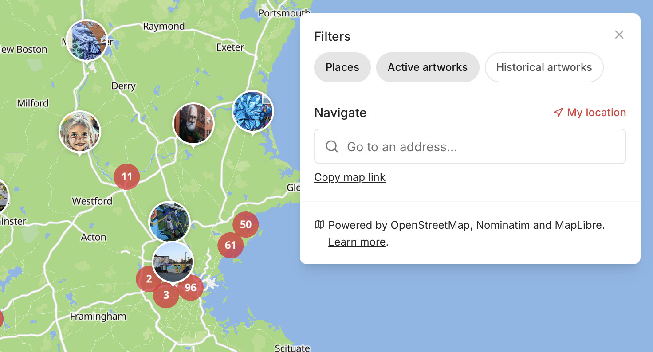Open the building photo artwork pin
This screenshot has height=352, width=653.
[173, 262]
